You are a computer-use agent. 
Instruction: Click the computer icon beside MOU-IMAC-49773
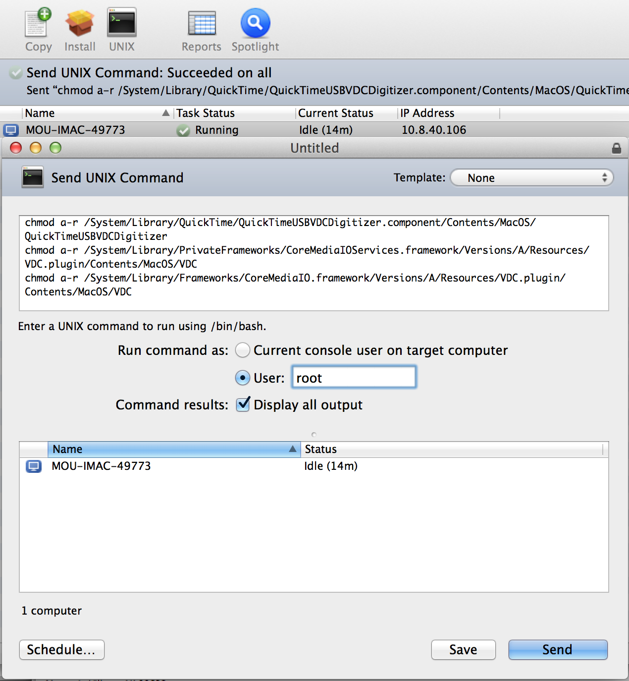[33, 466]
